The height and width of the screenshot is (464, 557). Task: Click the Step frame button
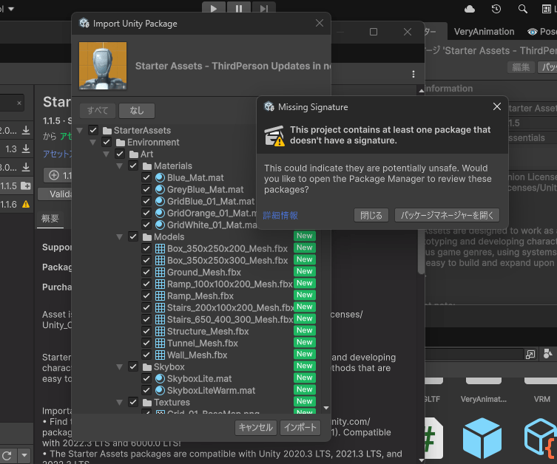[263, 8]
